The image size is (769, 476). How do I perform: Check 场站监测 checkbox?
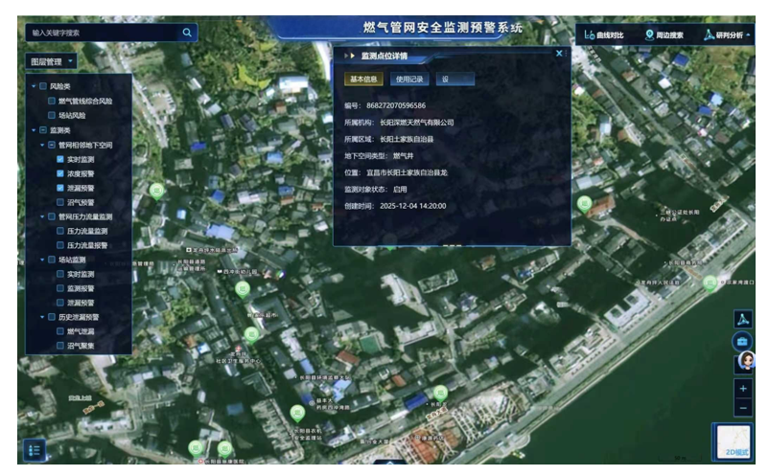point(52,260)
